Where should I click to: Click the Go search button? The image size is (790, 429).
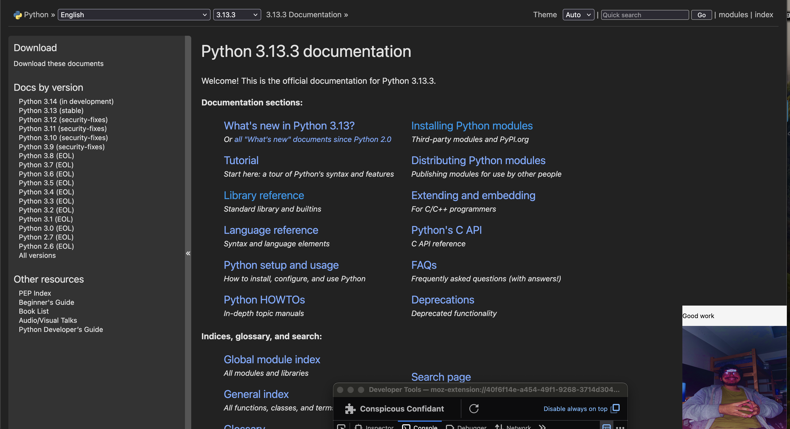(701, 15)
